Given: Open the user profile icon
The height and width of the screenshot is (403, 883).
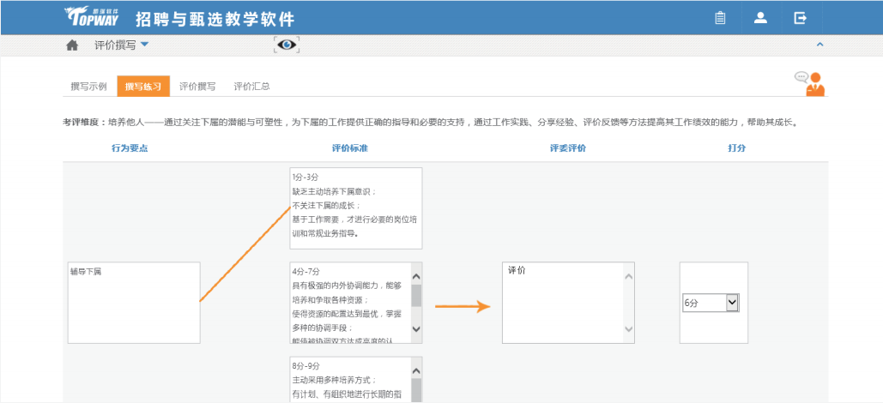Looking at the screenshot, I should 760,17.
